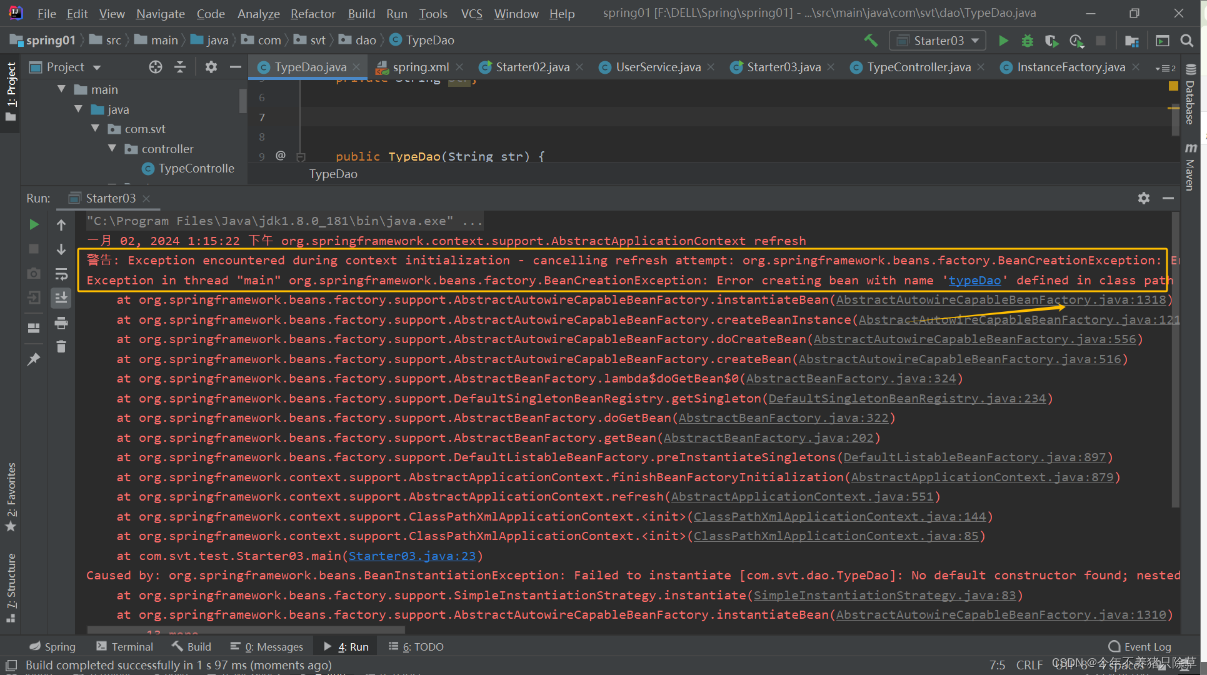
Task: Open Starter03 run configuration dropdown
Action: click(938, 41)
